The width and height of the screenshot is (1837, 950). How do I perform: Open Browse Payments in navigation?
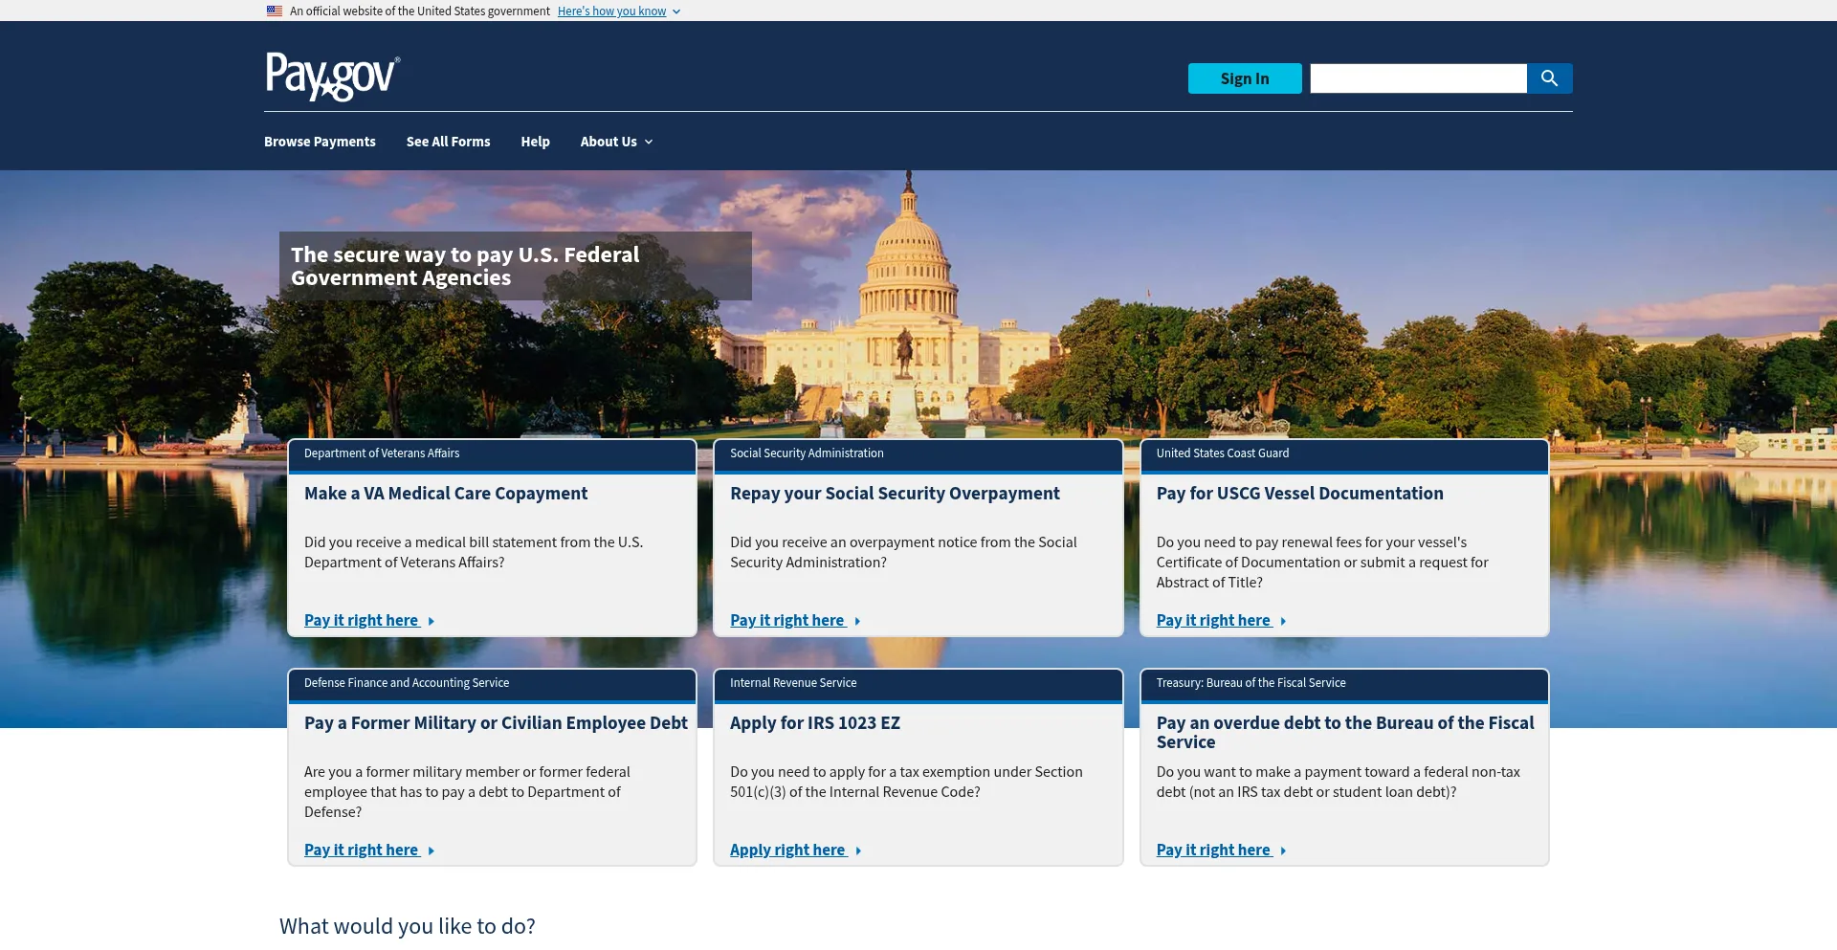(320, 142)
